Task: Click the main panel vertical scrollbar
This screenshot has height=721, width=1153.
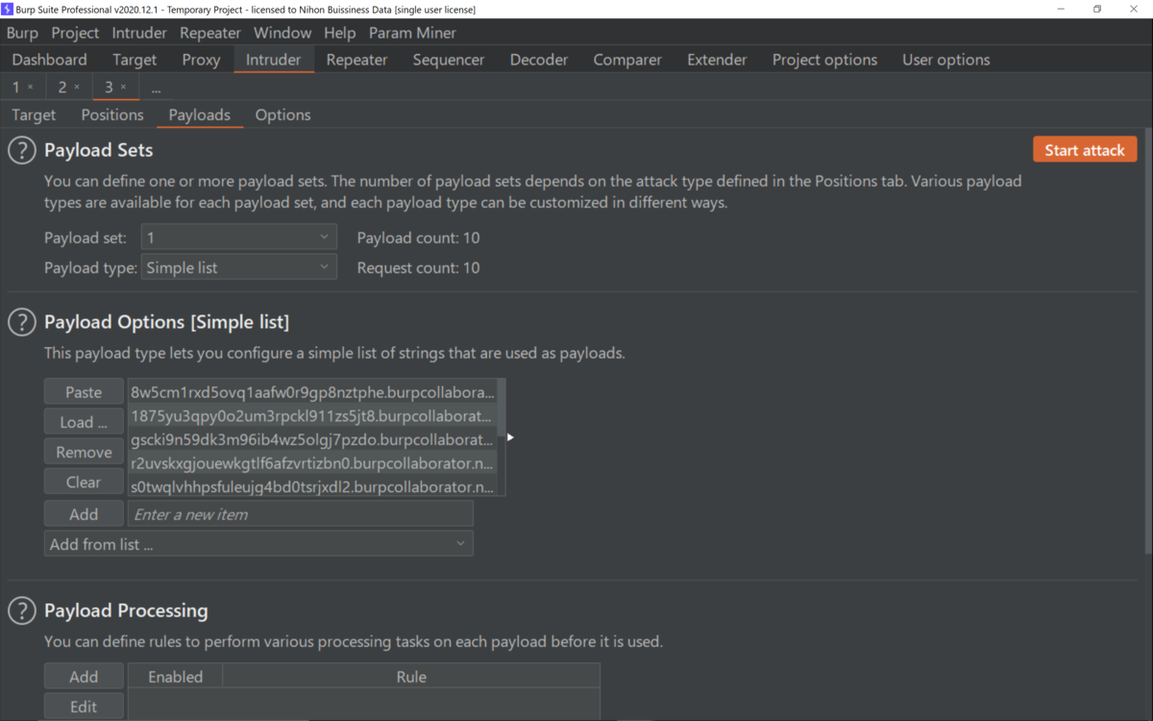Action: click(x=1148, y=341)
